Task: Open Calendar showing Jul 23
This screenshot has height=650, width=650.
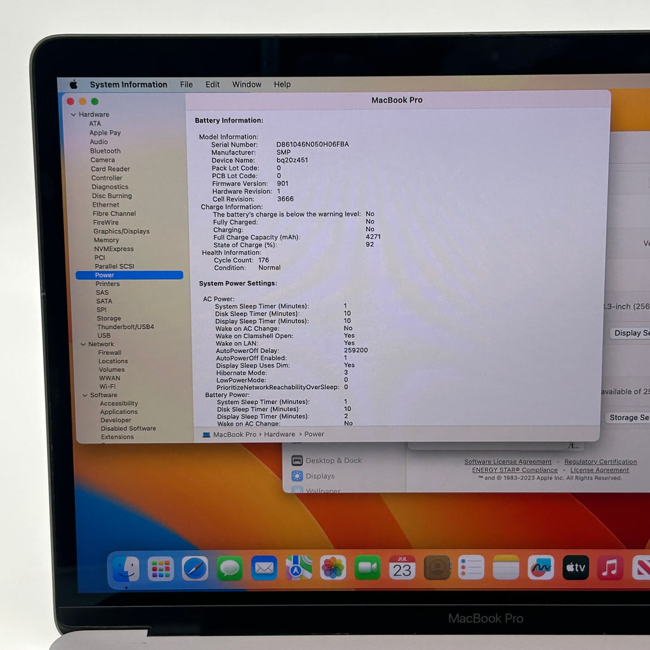Action: click(402, 567)
